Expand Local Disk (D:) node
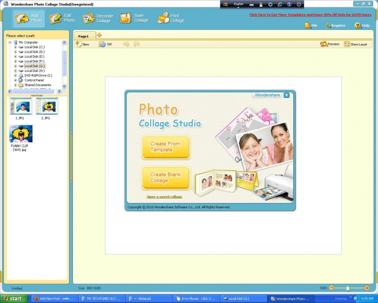The image size is (378, 303). click(16, 52)
